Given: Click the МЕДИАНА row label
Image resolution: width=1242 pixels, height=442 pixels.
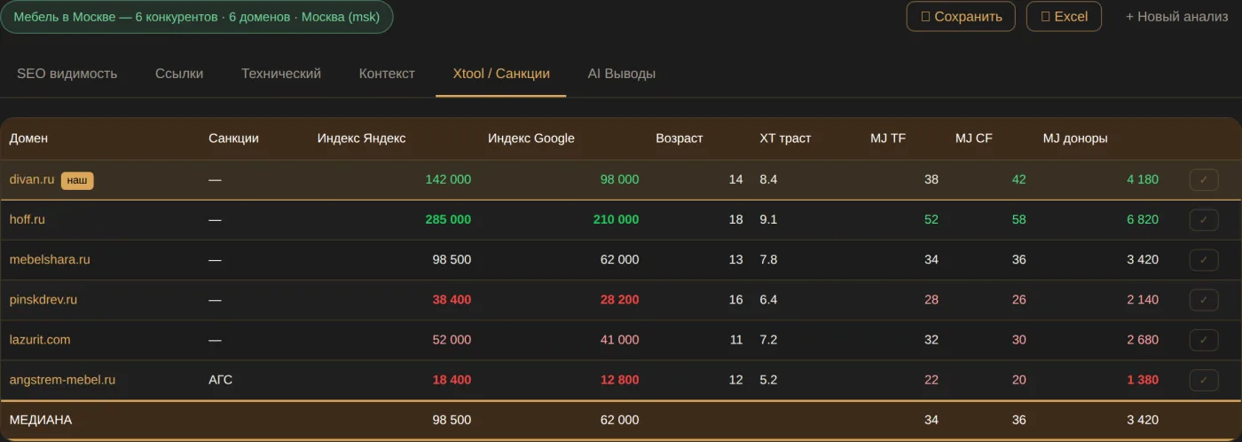Looking at the screenshot, I should pyautogui.click(x=41, y=419).
